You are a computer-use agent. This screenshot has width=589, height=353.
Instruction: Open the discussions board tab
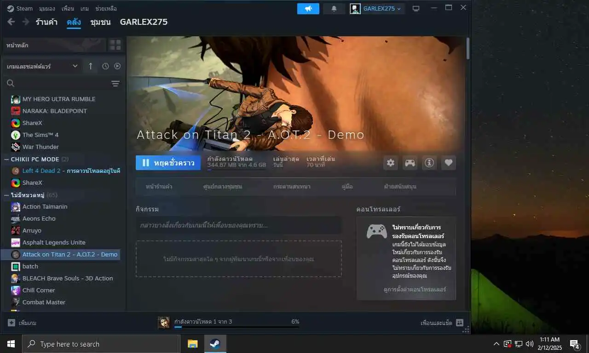tap(292, 187)
